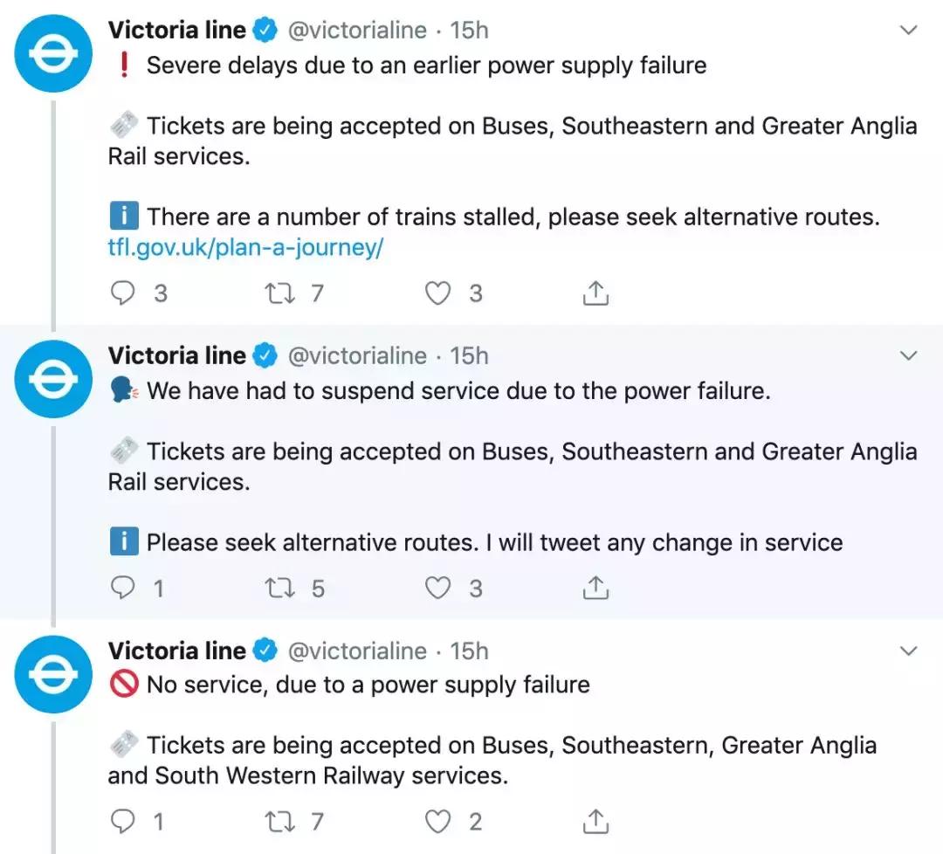Reply to the 'No service' tweet
943x854 pixels.
tap(123, 822)
